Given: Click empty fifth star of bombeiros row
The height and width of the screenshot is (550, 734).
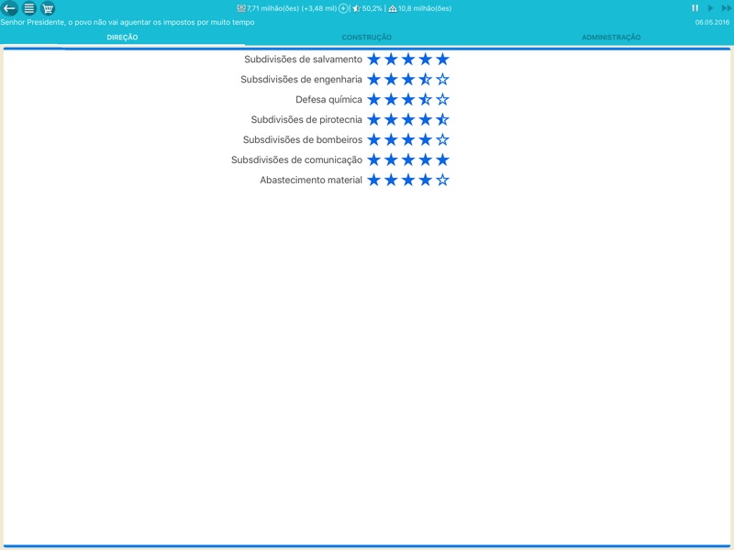Looking at the screenshot, I should tap(442, 139).
